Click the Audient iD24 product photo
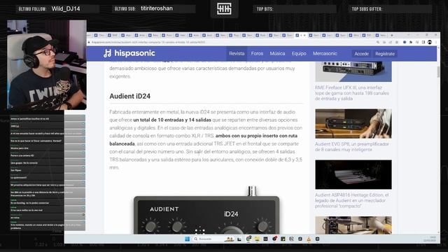Image resolution: width=448 pixels, height=252 pixels. [206, 211]
